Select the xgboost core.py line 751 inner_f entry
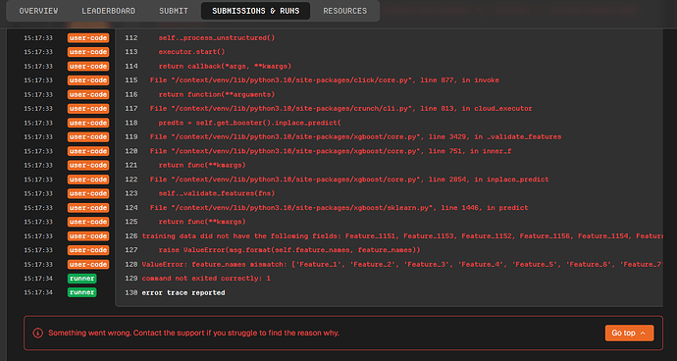This screenshot has height=361, width=677. [x=331, y=151]
